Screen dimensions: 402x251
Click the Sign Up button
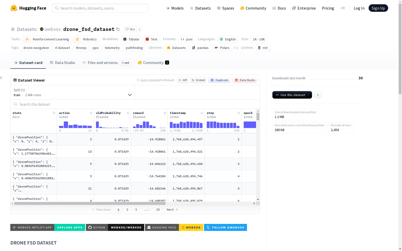pos(378,8)
